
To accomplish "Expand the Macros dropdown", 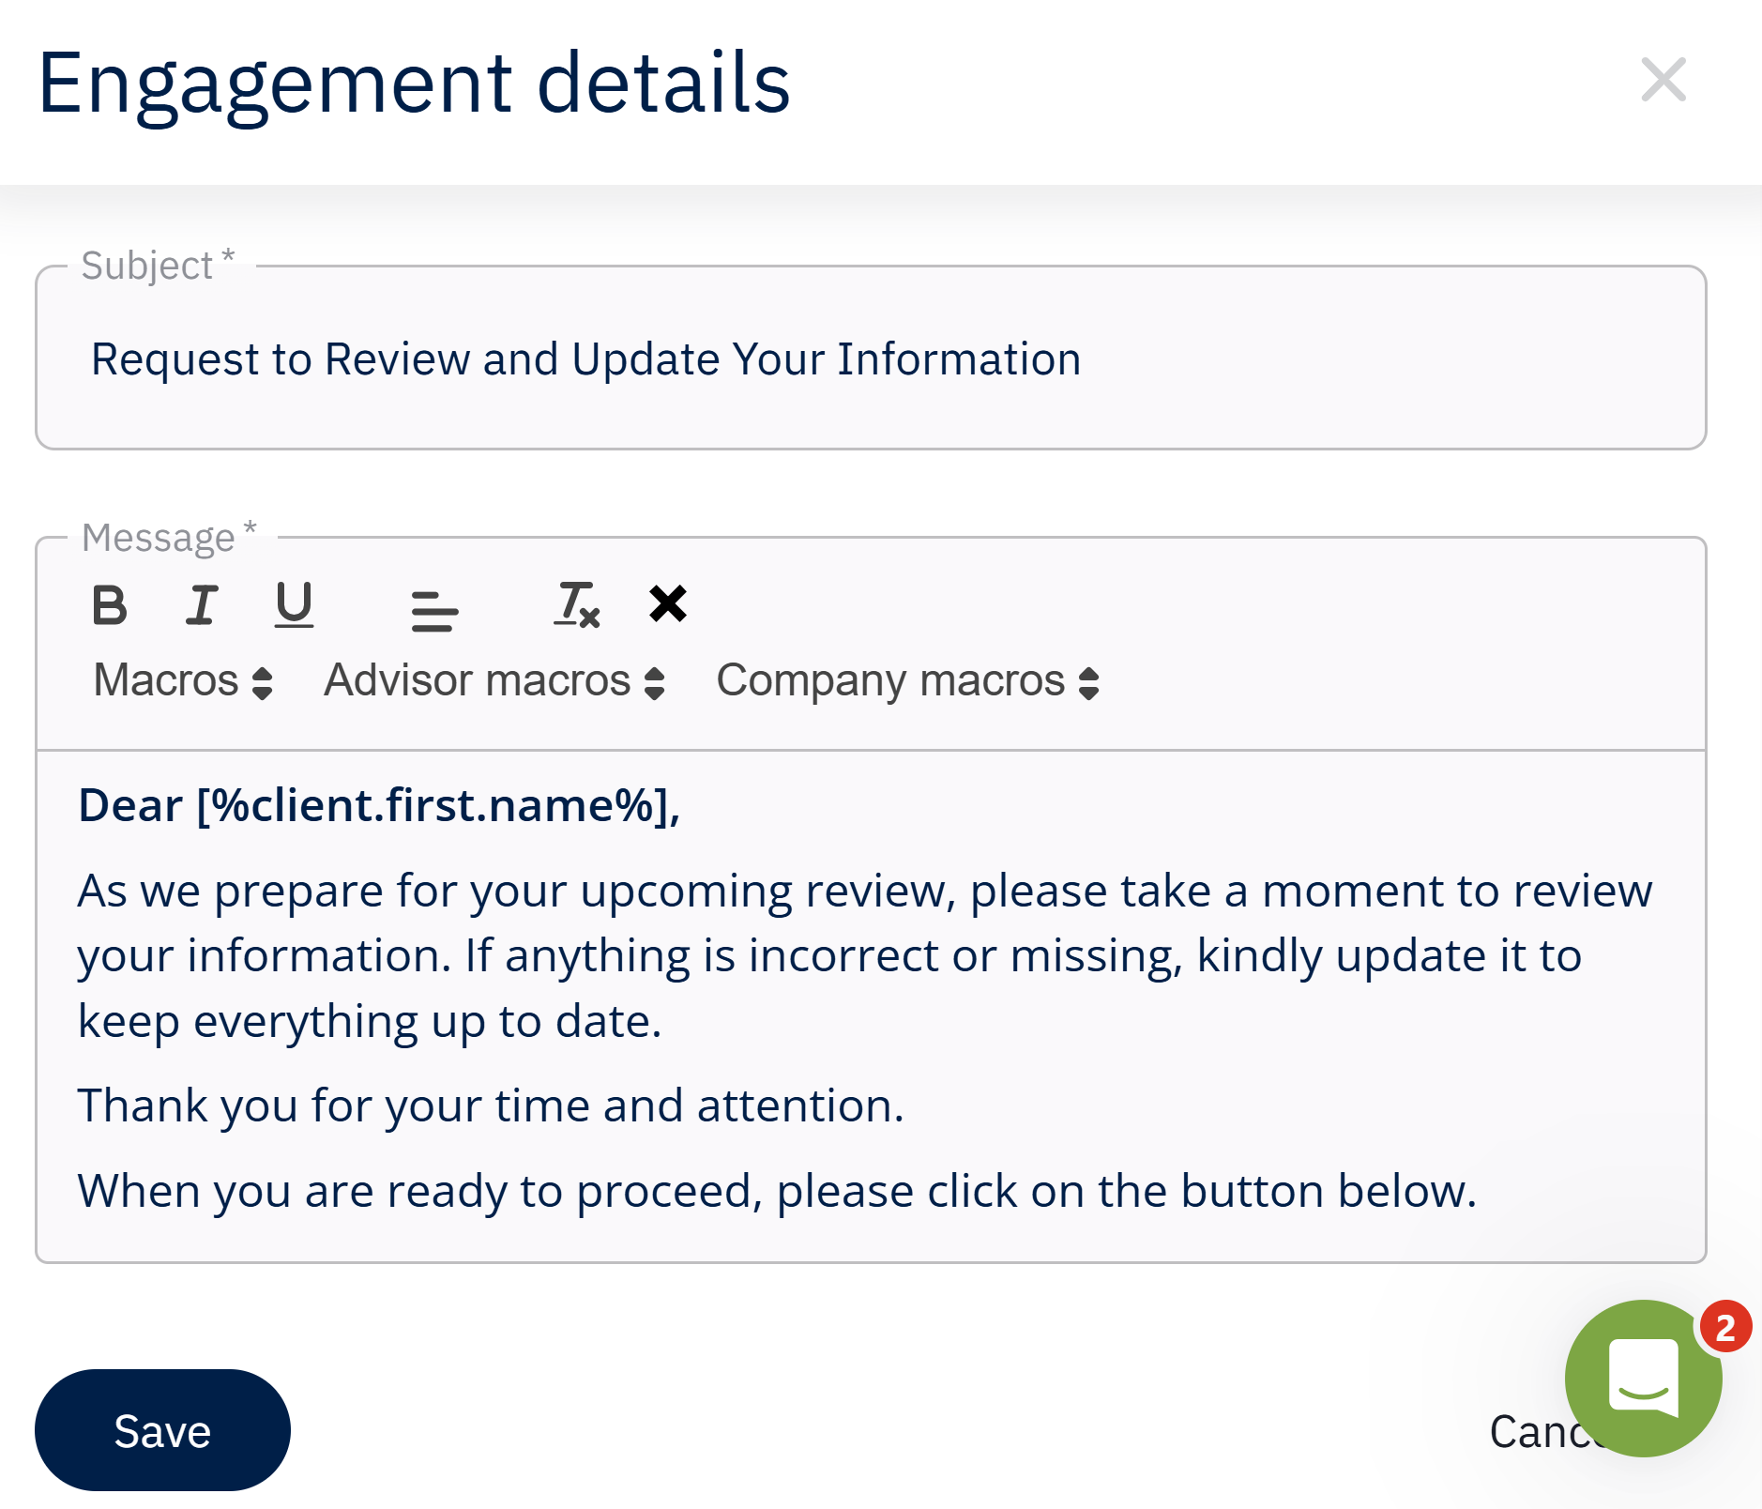I will pos(183,681).
